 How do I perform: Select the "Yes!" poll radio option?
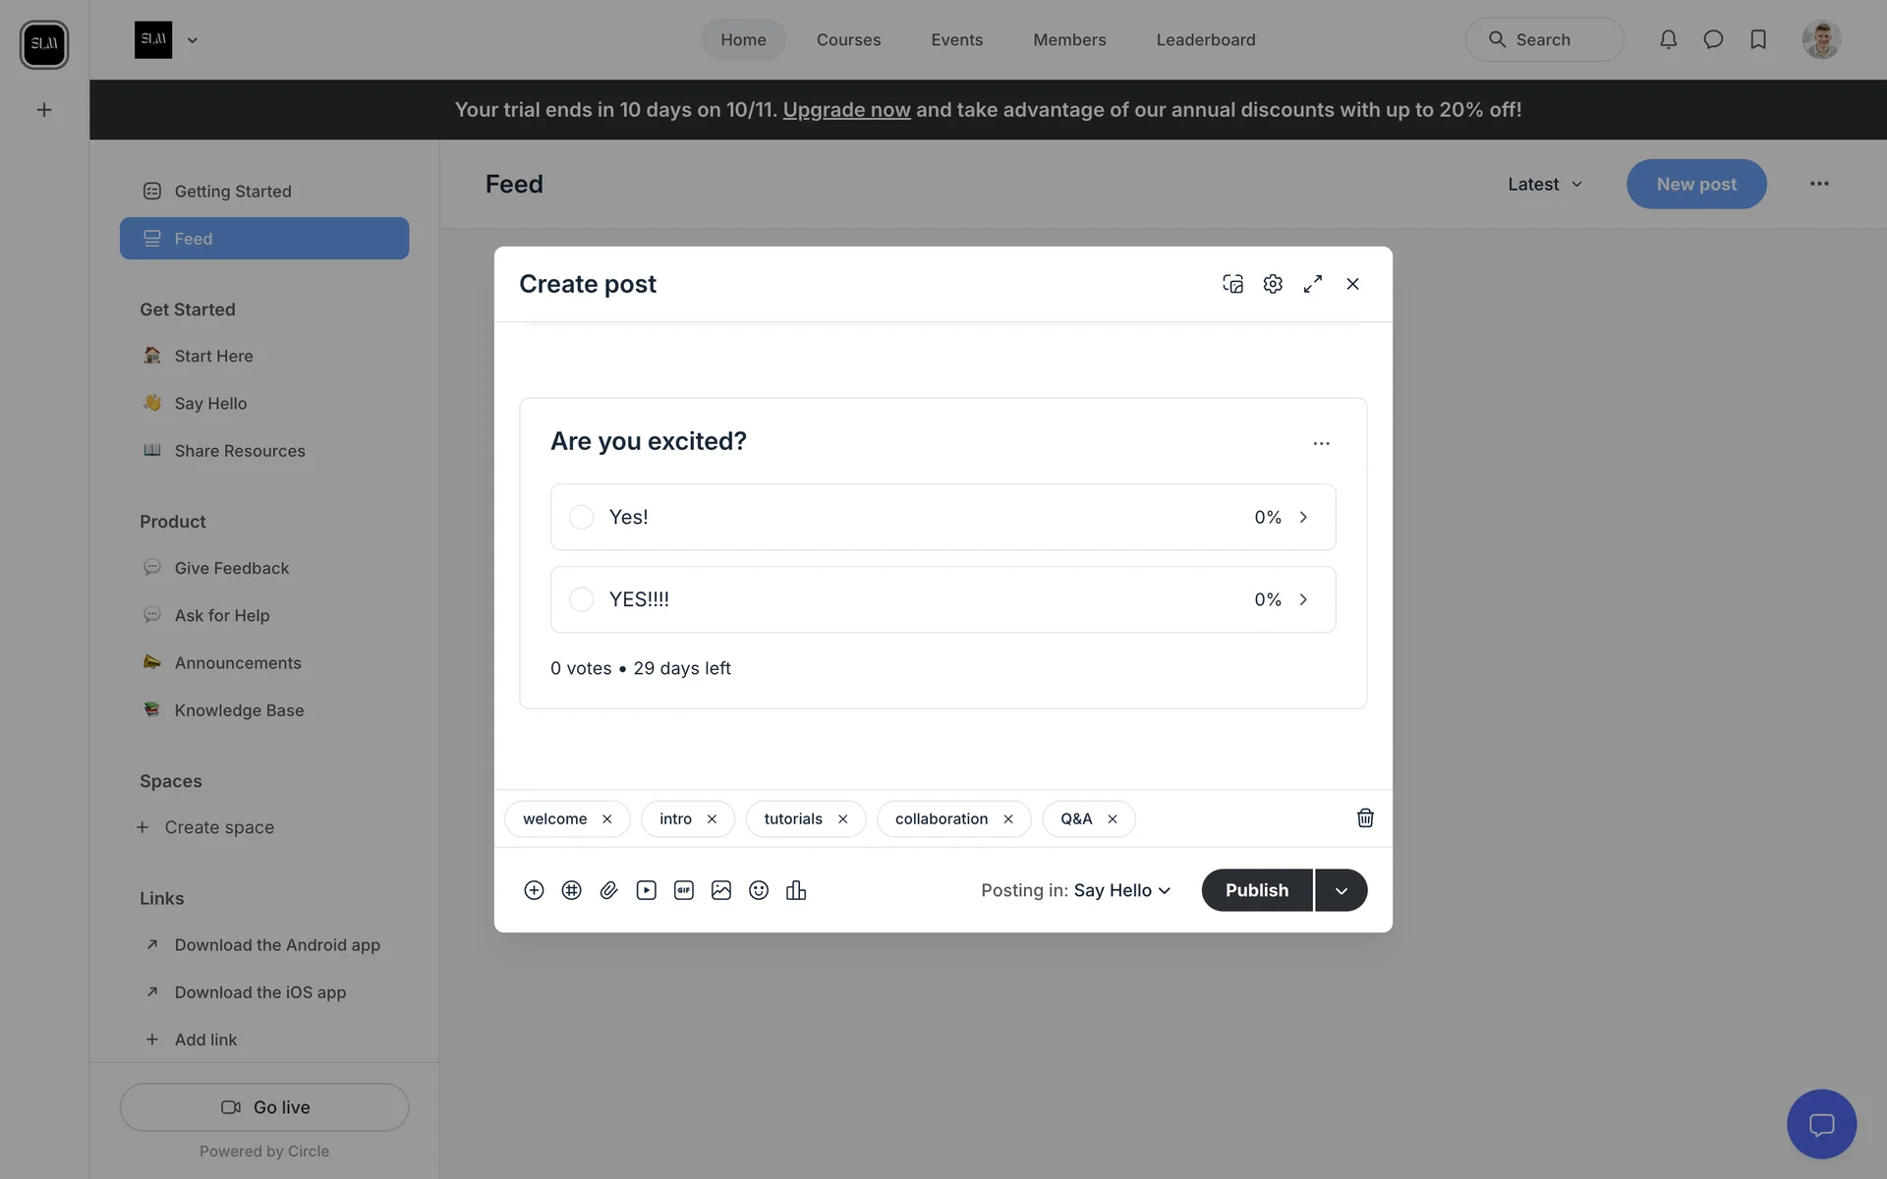click(582, 517)
